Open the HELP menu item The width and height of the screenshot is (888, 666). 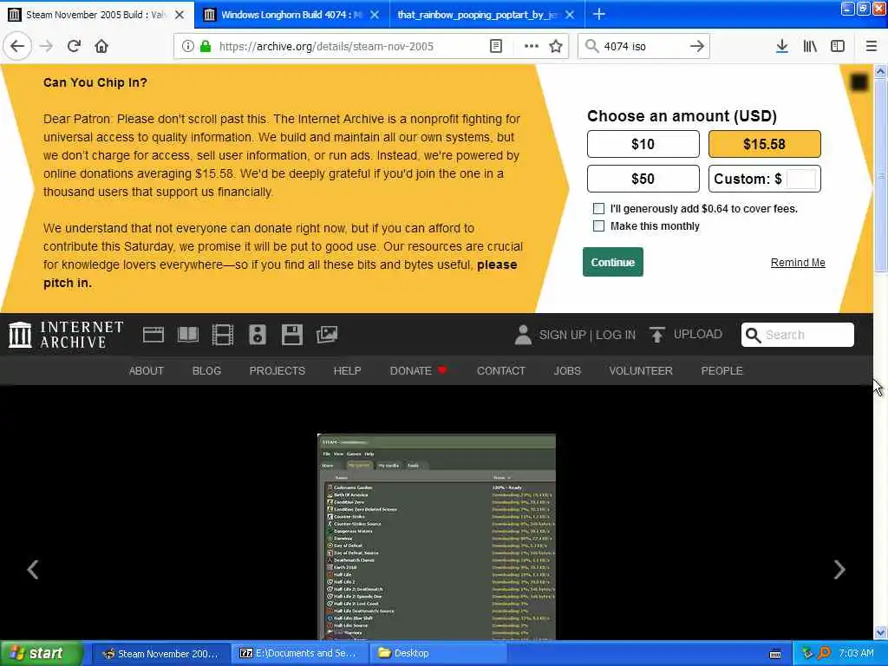[x=347, y=370]
